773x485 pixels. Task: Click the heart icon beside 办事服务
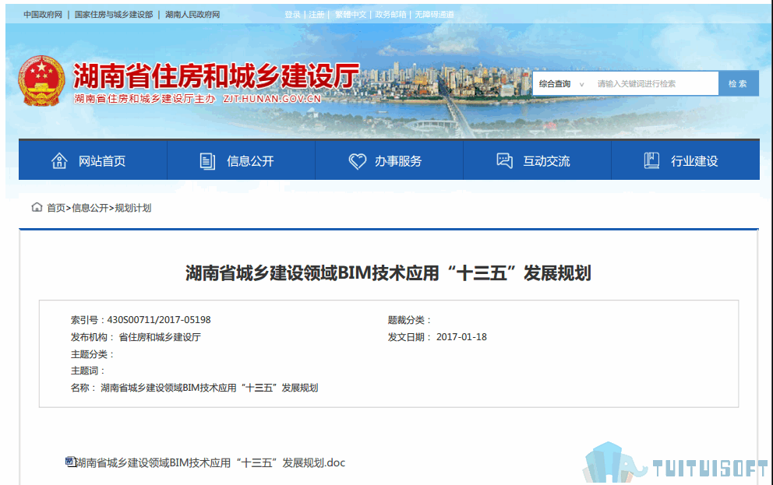358,161
